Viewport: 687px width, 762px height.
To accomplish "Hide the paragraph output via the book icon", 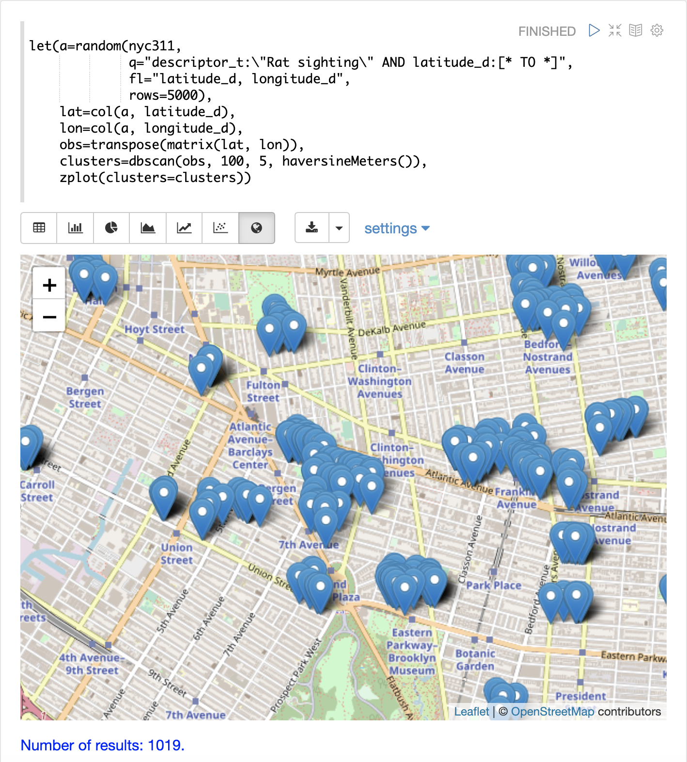I will coord(636,30).
